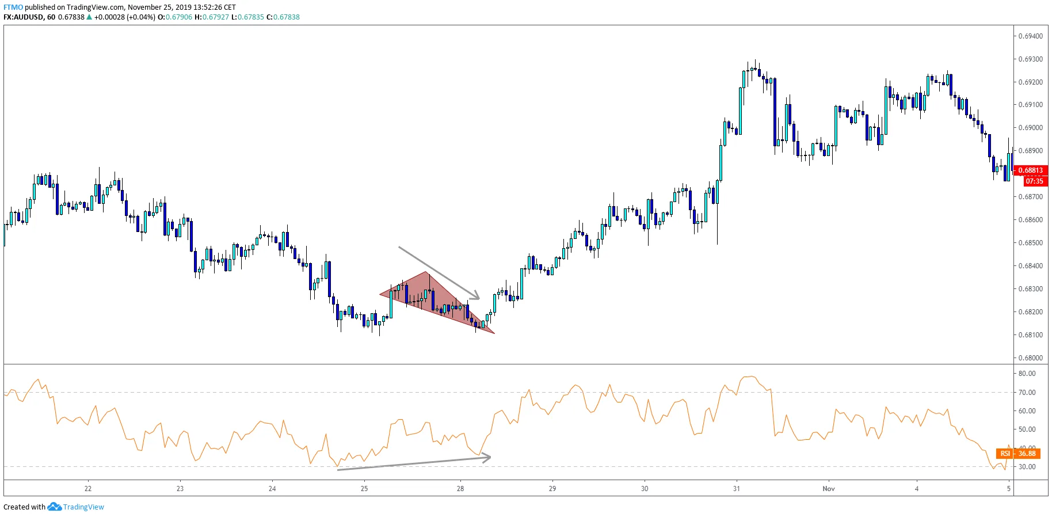Click the 0.68100 price scale level
The width and height of the screenshot is (1052, 517).
pyautogui.click(x=1030, y=335)
